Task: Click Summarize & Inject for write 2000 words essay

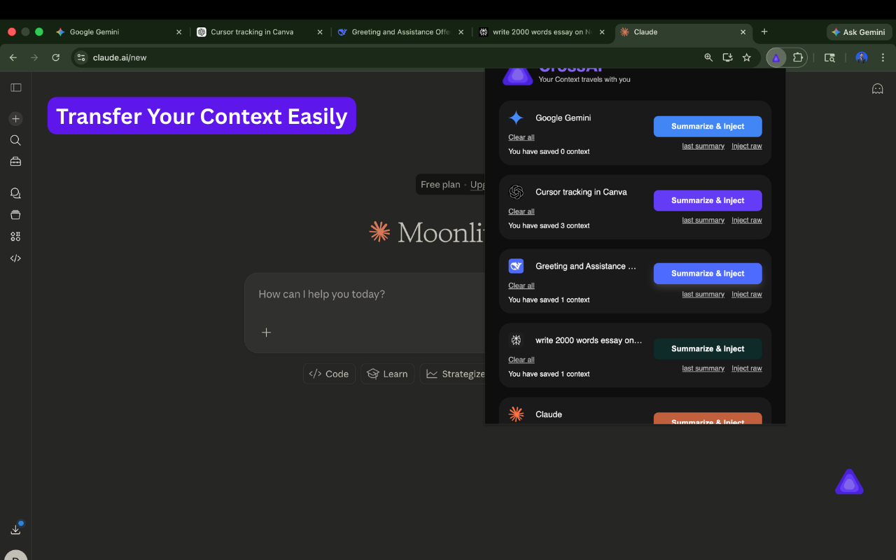Action: click(708, 349)
